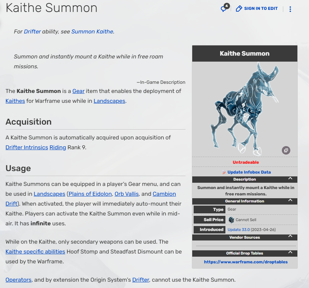Collapse the Official Drop Tables section

click(290, 252)
